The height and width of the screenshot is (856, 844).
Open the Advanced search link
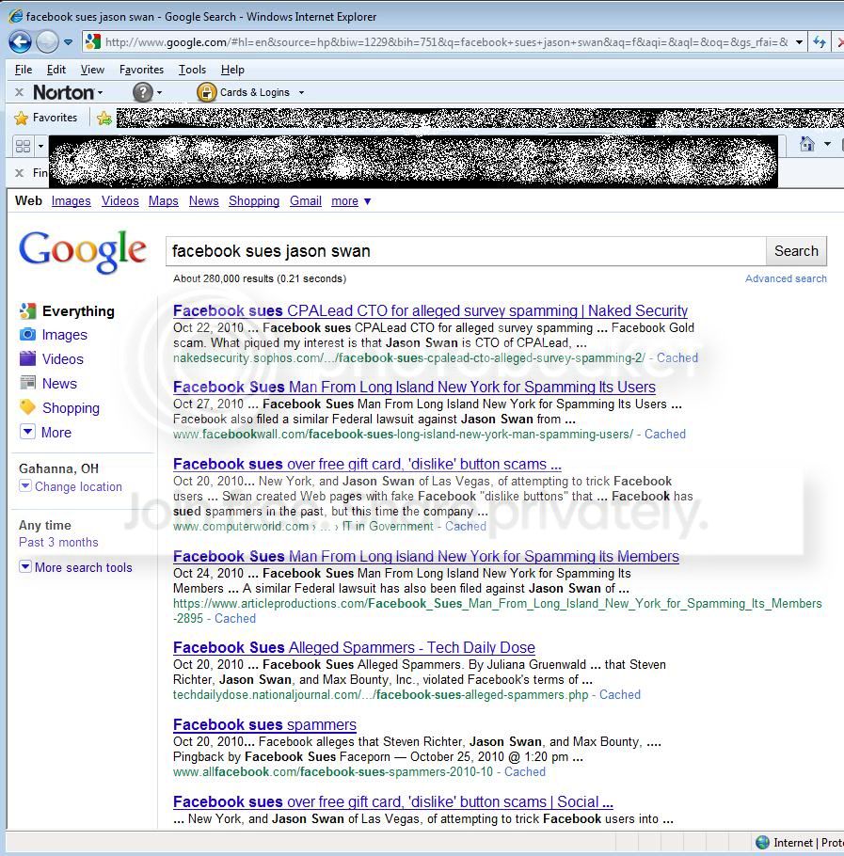(786, 278)
